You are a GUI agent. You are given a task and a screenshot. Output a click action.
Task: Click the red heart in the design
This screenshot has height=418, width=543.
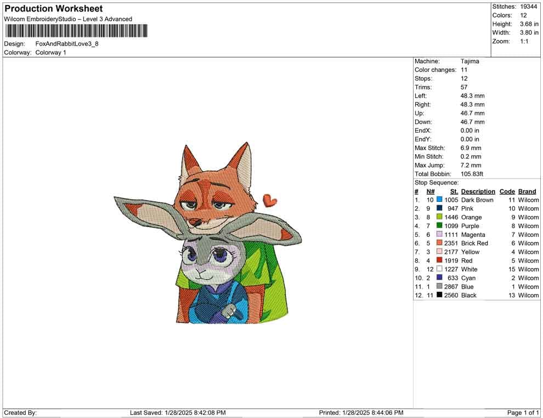270,201
